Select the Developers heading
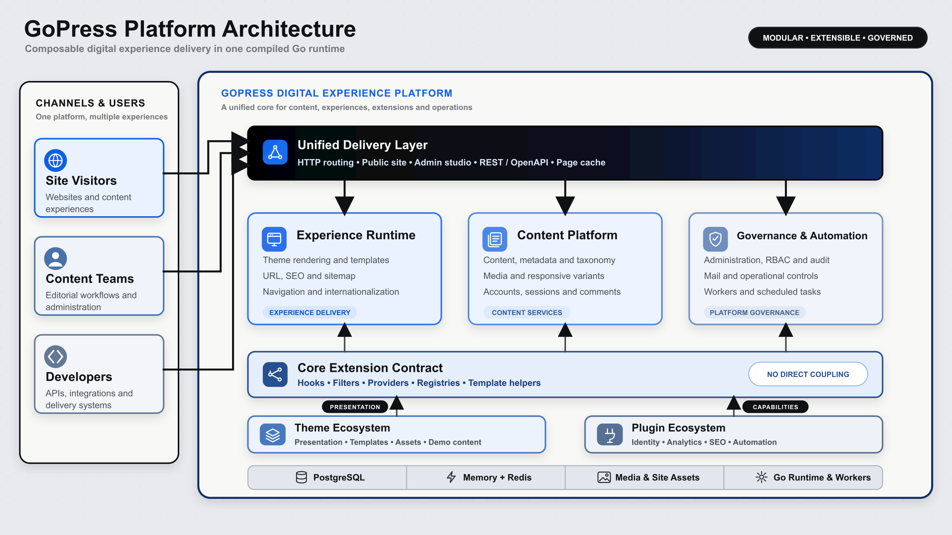Viewport: 952px width, 535px height. pyautogui.click(x=79, y=377)
